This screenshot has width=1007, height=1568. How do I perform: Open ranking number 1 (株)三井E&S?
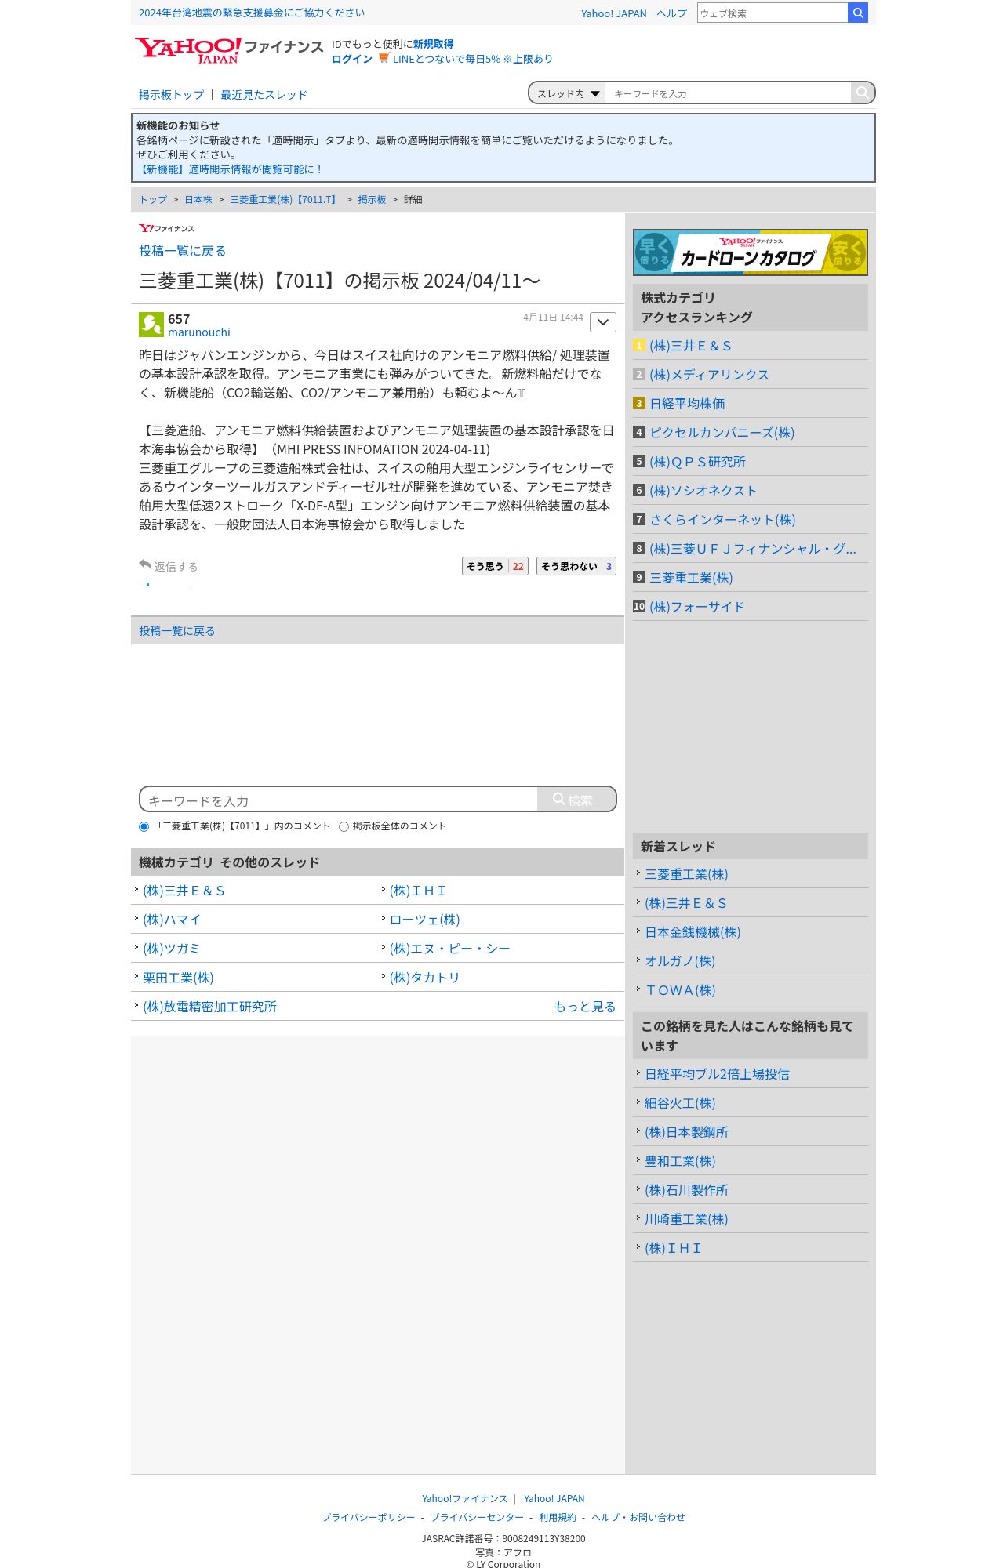click(690, 346)
